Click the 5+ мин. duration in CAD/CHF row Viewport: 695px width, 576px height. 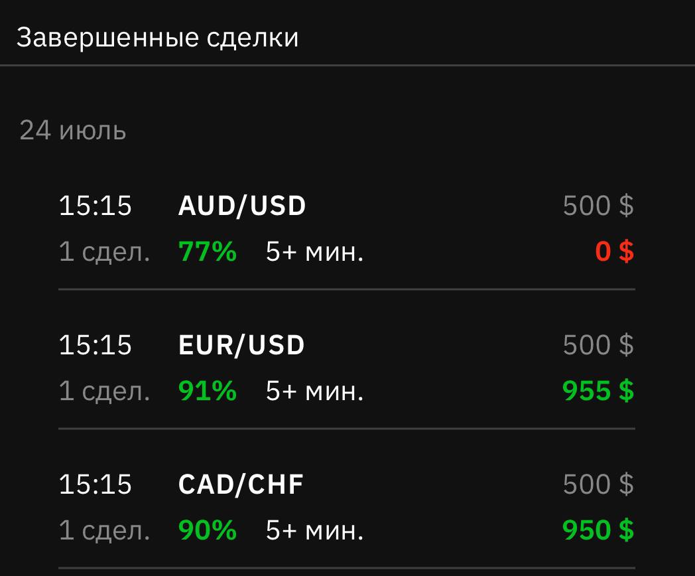pos(314,530)
